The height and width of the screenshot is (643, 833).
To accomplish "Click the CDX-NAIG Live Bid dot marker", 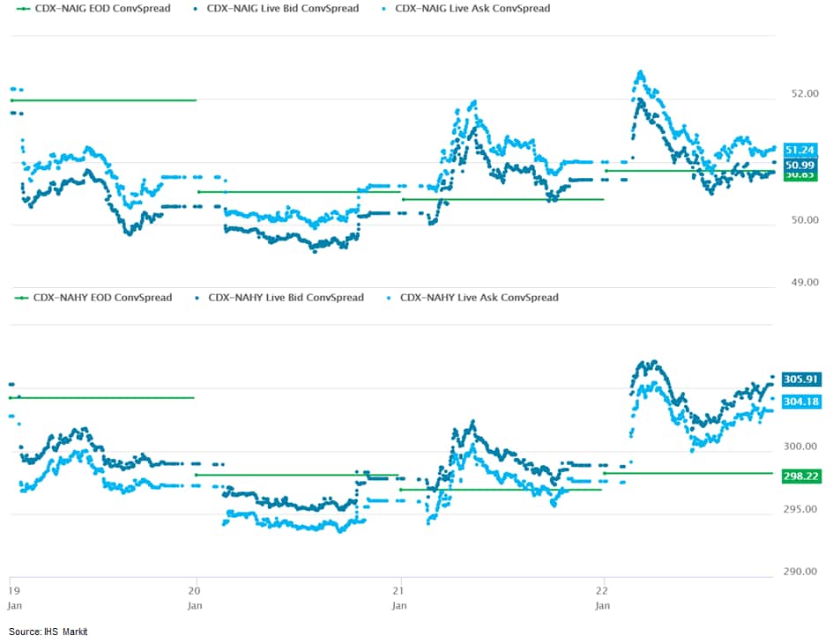I will click(x=193, y=9).
